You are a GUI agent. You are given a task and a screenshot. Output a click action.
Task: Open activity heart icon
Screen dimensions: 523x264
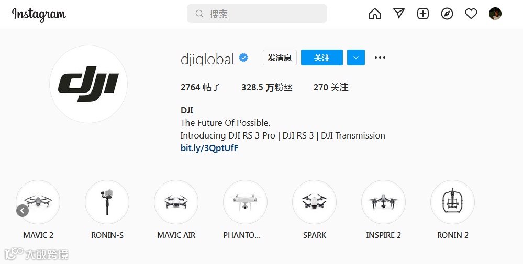click(471, 14)
